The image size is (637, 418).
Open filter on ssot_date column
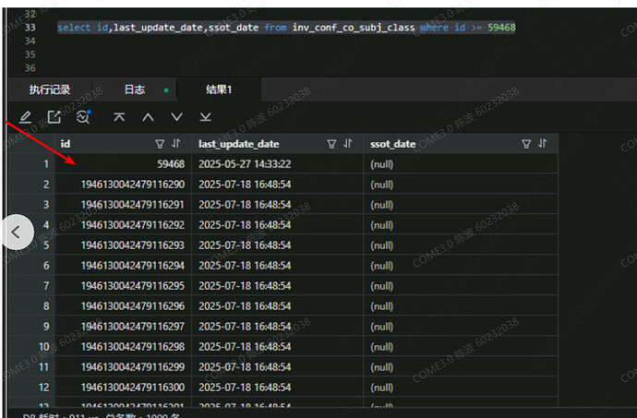point(526,144)
